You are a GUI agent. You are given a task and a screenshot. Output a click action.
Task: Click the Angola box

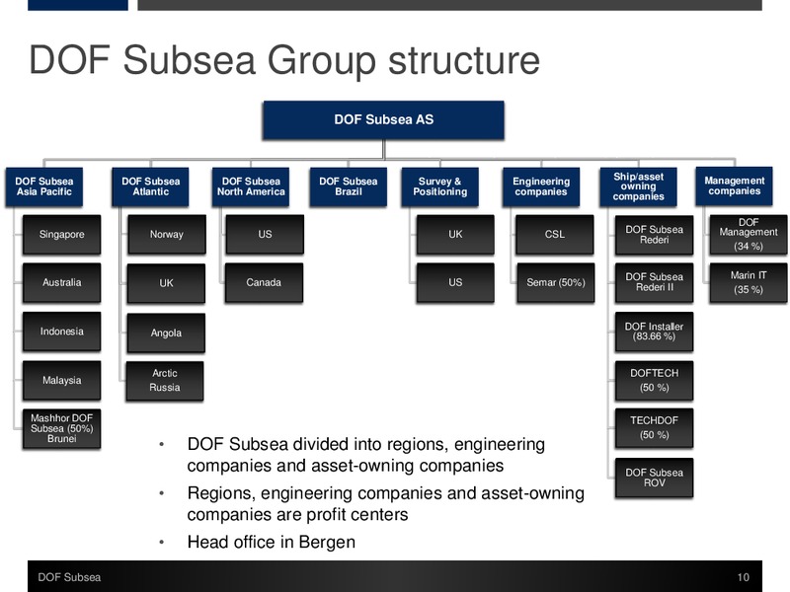(166, 333)
